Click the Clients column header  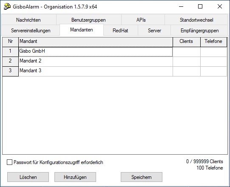[187, 42]
